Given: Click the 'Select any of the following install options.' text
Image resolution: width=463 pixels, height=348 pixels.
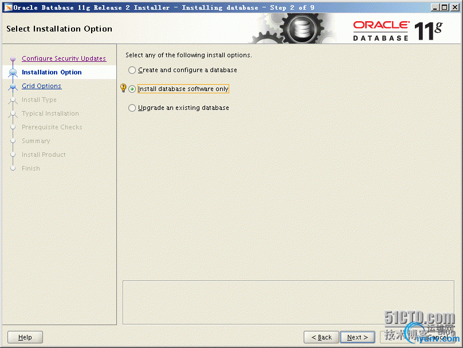Looking at the screenshot, I should pyautogui.click(x=189, y=55).
